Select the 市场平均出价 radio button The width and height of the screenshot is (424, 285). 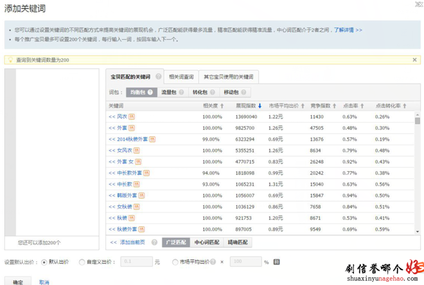(x=175, y=262)
